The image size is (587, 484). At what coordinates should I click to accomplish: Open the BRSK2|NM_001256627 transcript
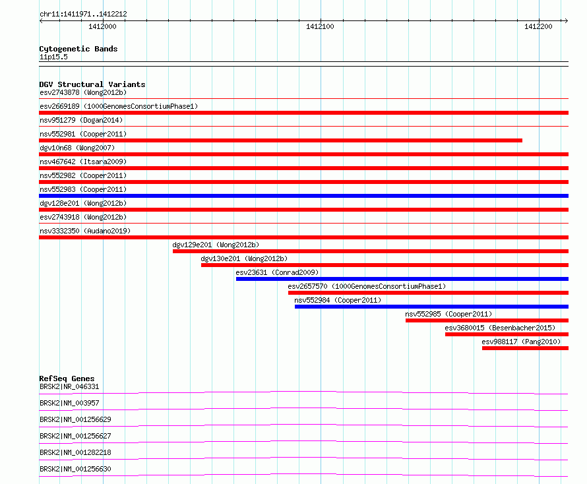tap(75, 436)
